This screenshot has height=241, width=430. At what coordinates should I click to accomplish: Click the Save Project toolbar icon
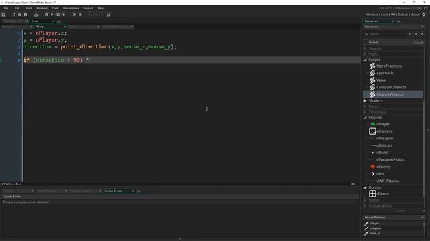(x=26, y=15)
